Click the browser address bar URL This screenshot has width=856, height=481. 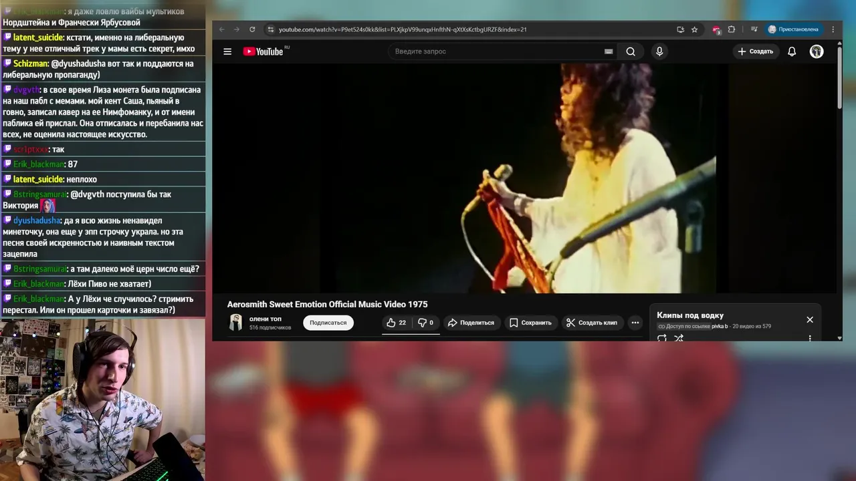point(403,29)
